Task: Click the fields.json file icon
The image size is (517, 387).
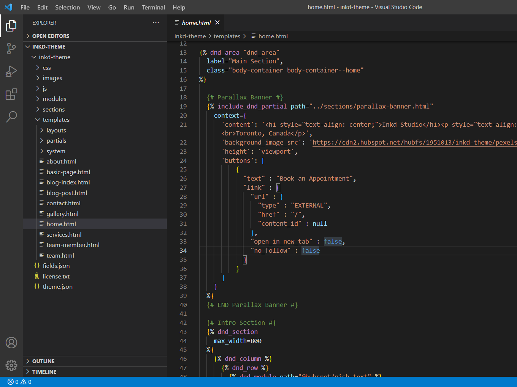Action: coord(37,266)
